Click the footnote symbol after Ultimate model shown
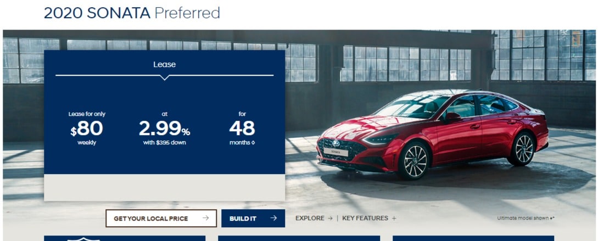Viewport: 598px width, 241px height. click(552, 218)
